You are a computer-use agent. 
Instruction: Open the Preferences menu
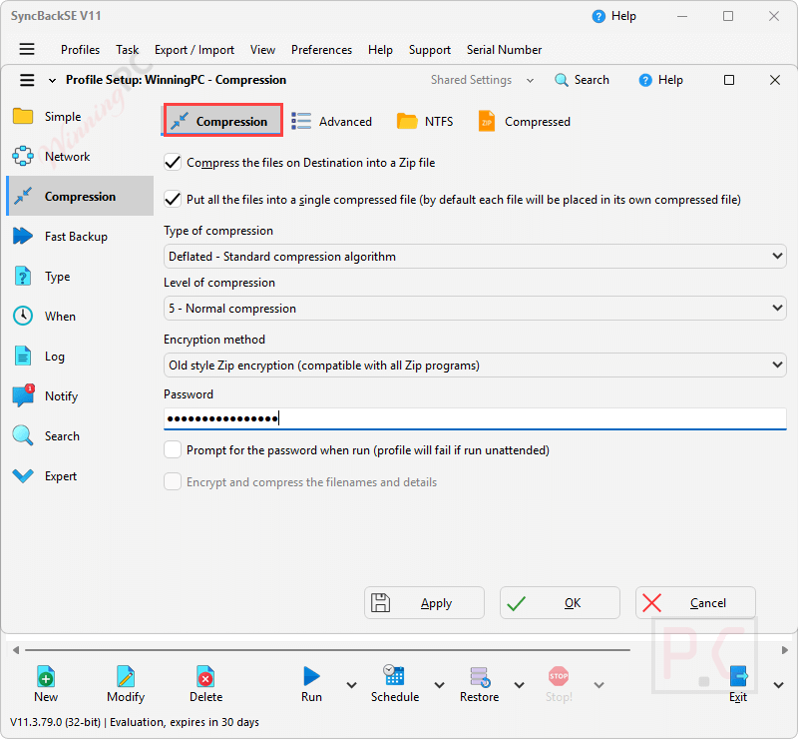point(321,49)
